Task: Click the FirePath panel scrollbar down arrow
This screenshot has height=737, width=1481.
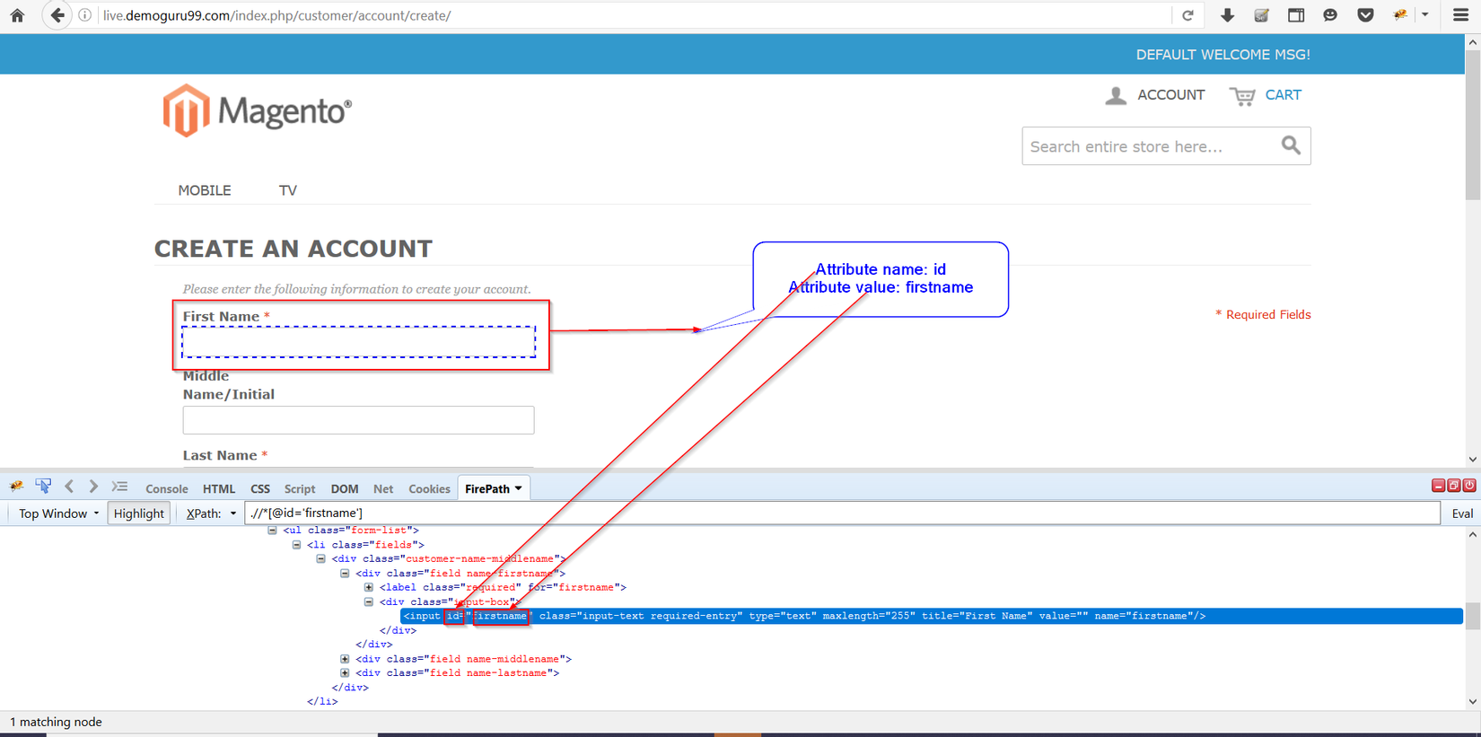Action: [x=1473, y=702]
